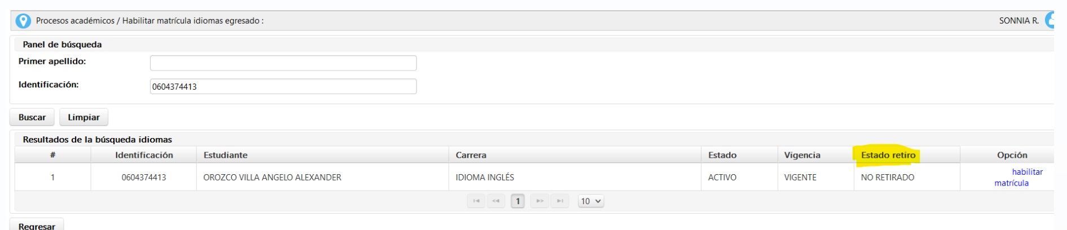Go to last page paginator icon
Screen dimensions: 1067x230
560,201
